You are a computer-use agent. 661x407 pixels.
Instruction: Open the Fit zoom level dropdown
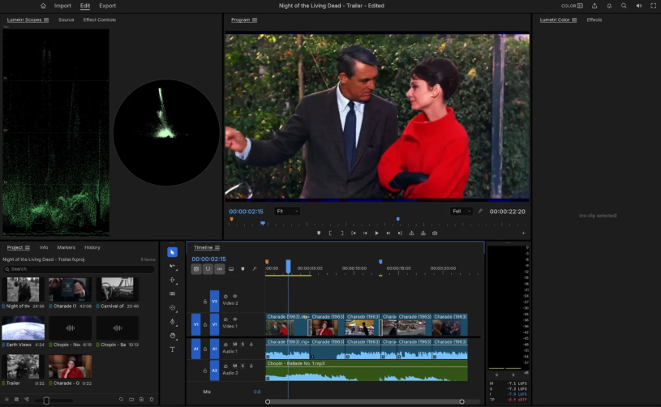coord(287,211)
